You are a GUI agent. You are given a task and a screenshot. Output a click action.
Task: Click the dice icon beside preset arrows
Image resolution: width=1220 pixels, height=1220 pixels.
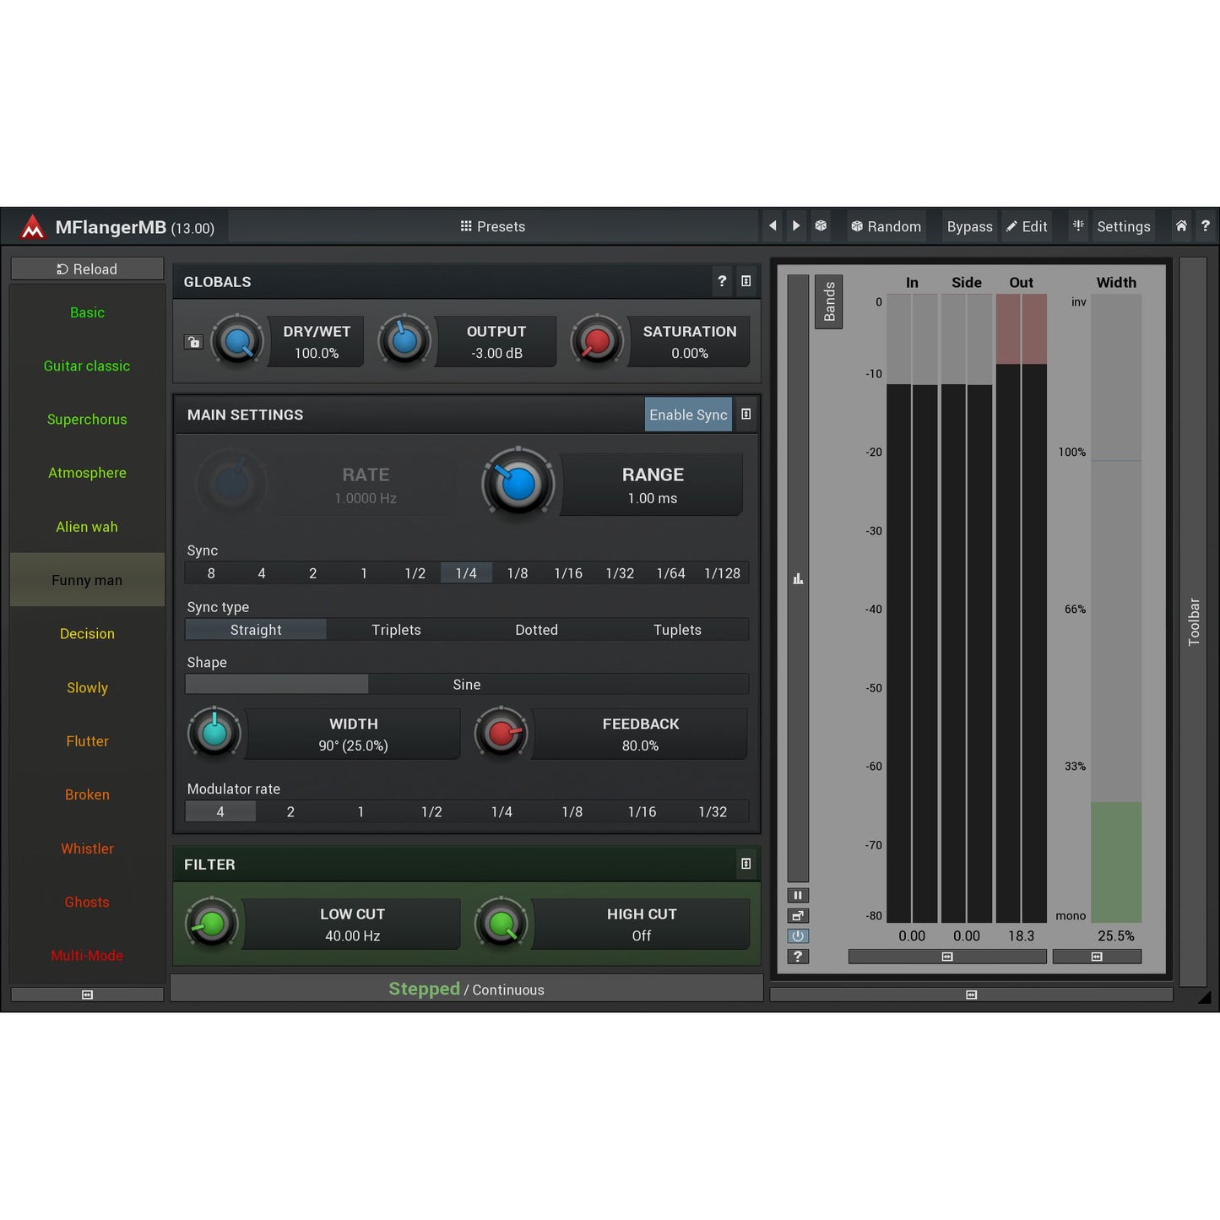click(821, 226)
